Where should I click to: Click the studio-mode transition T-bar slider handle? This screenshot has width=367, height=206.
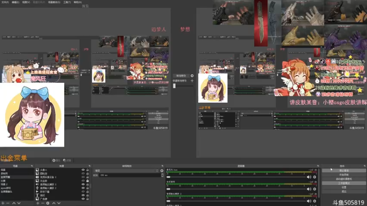coord(174,86)
